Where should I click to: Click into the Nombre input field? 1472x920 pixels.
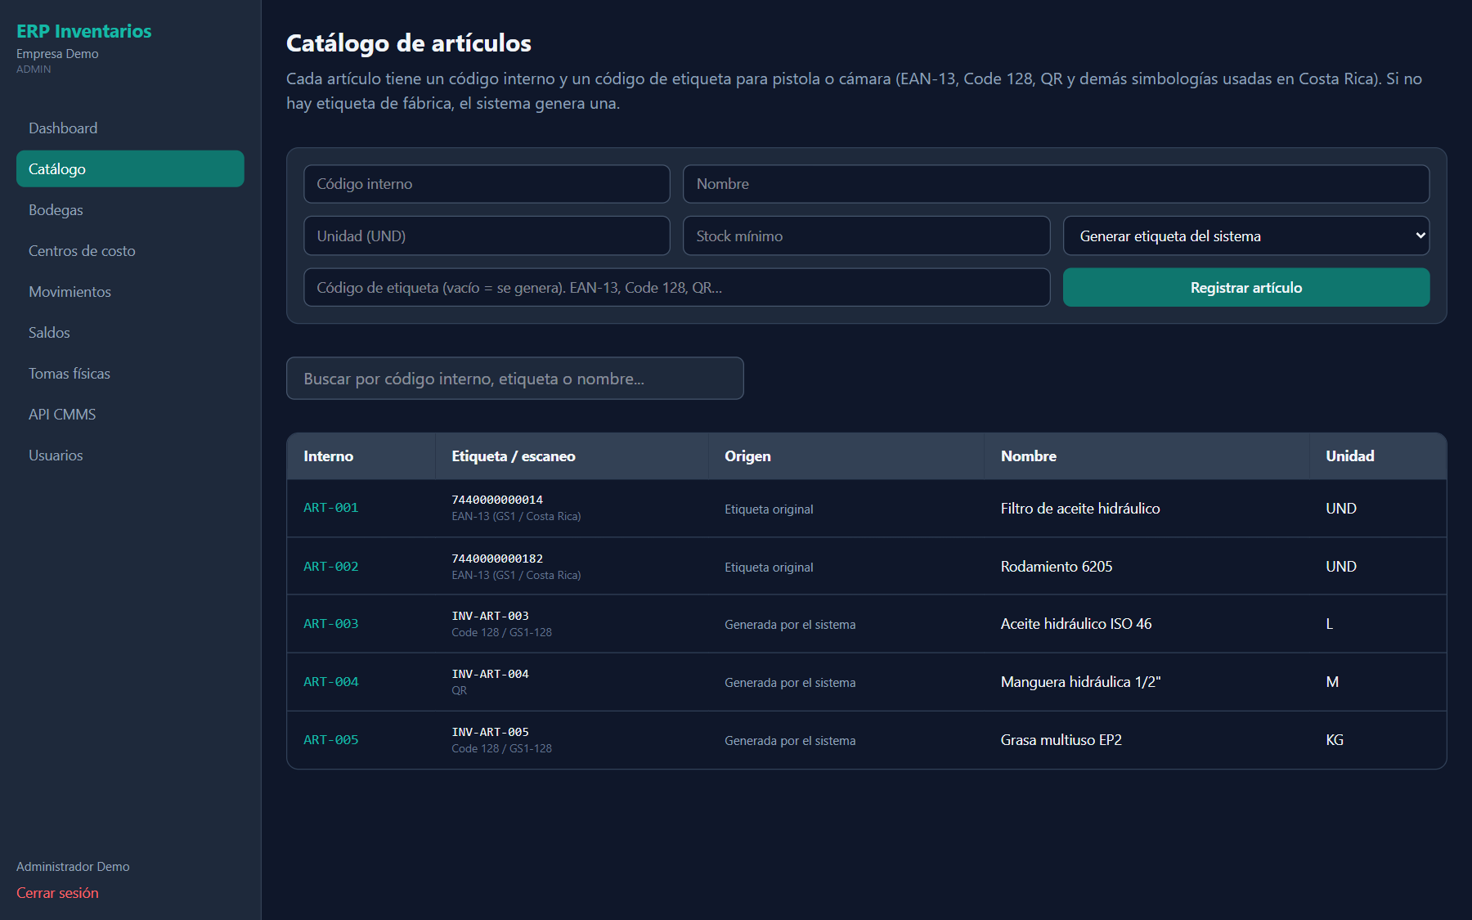coord(1056,184)
